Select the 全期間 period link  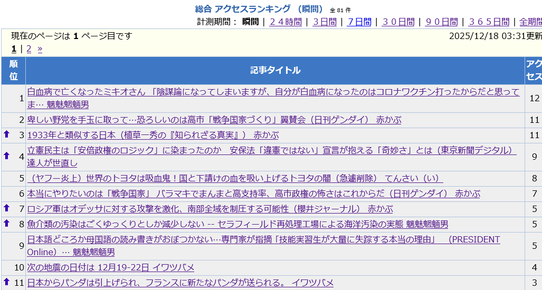point(530,22)
